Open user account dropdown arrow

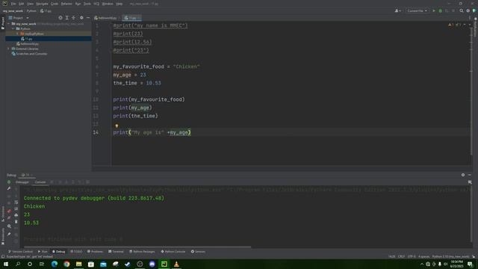[x=400, y=10]
